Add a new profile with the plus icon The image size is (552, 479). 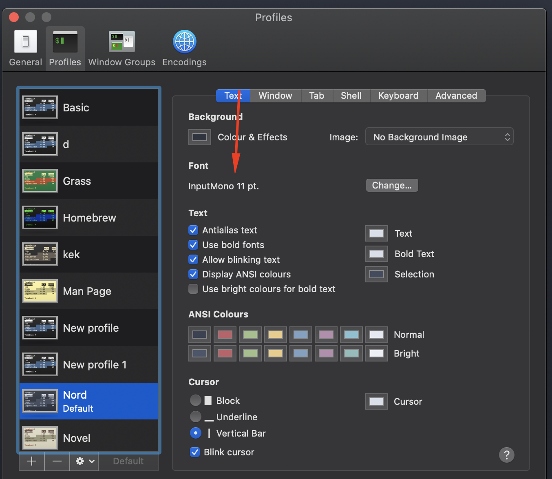point(31,461)
